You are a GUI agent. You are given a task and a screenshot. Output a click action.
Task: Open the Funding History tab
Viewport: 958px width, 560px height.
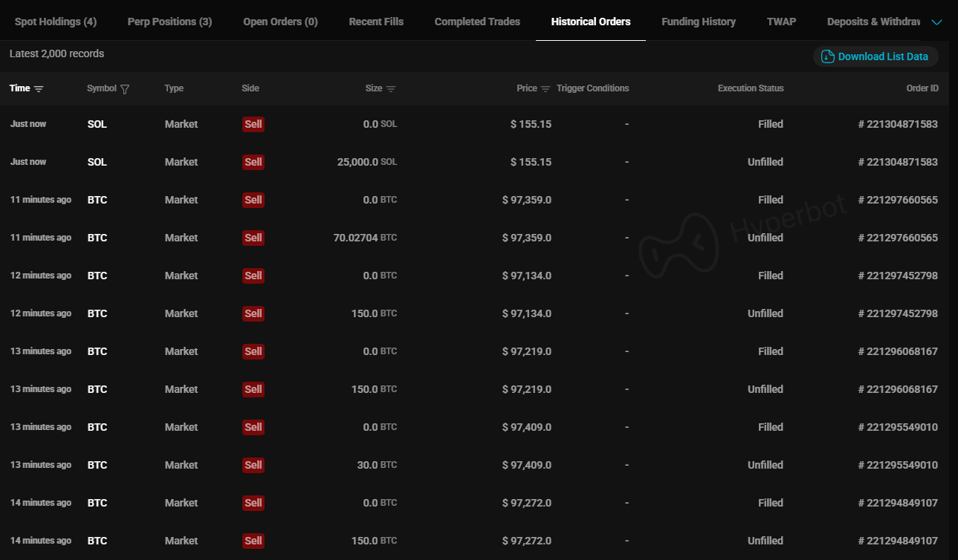(x=698, y=22)
